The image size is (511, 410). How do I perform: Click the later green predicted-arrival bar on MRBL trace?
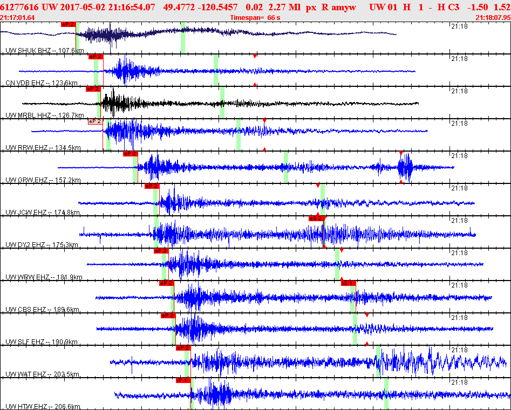pyautogui.click(x=222, y=102)
